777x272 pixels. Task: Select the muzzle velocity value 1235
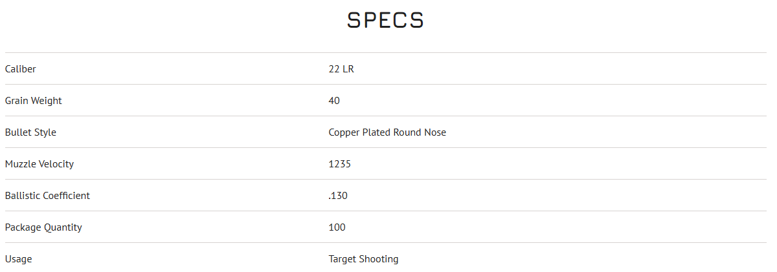[340, 164]
